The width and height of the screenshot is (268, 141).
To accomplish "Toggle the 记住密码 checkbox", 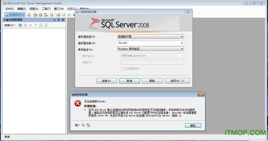I will [x=123, y=69].
